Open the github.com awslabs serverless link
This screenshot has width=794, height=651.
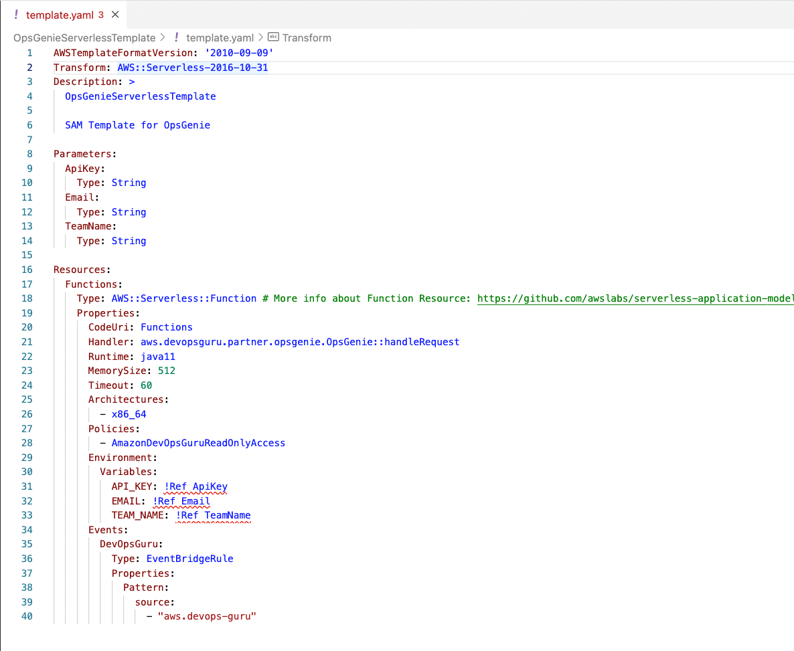point(635,298)
